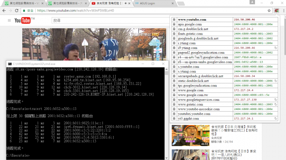Refresh icon on the yt3.ggpht.com row
Viewport: 286px width, 160px height.
click(276, 118)
